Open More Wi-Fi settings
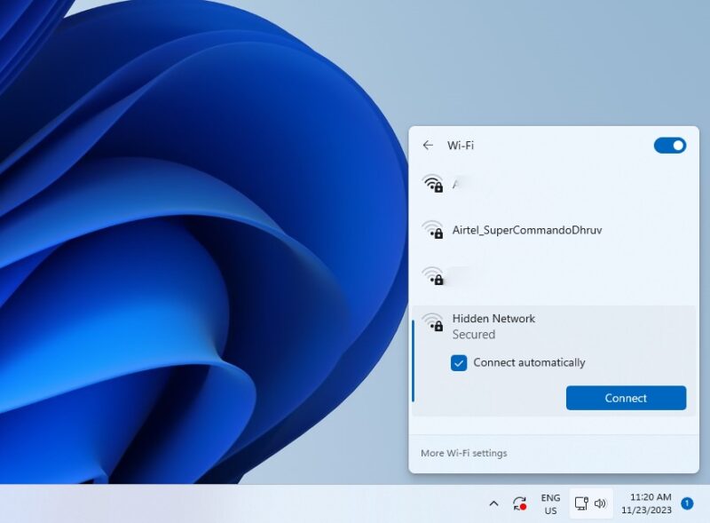Screen dimensions: 710x523 (x=462, y=453)
